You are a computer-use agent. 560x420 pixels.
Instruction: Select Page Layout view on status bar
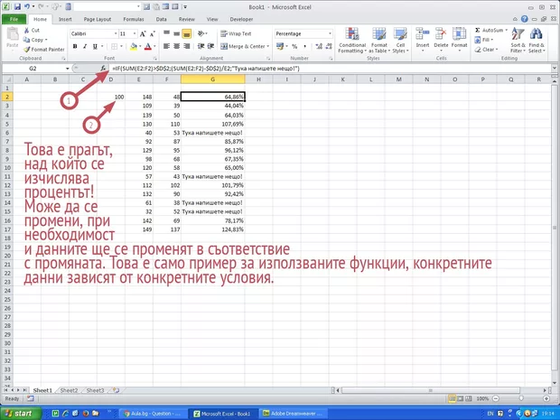pyautogui.click(x=460, y=398)
